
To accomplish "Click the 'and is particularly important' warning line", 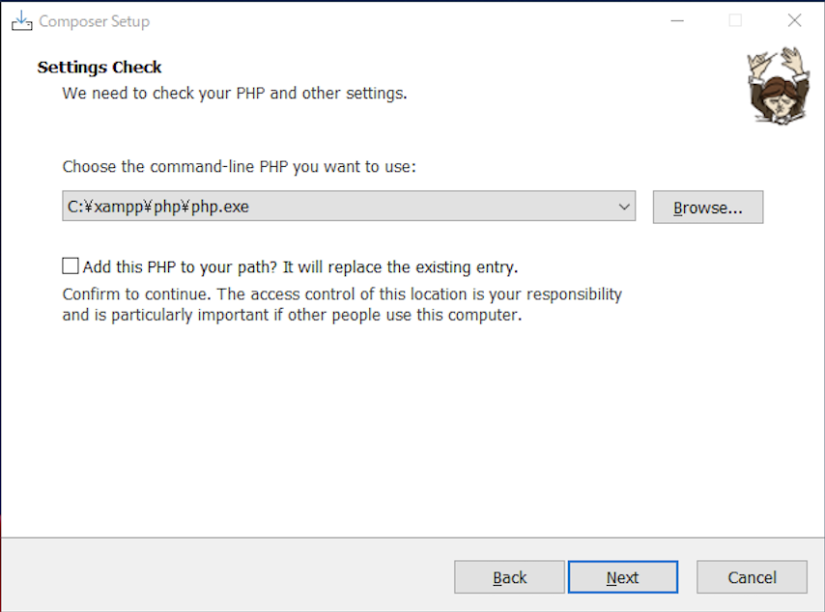I will pyautogui.click(x=292, y=315).
